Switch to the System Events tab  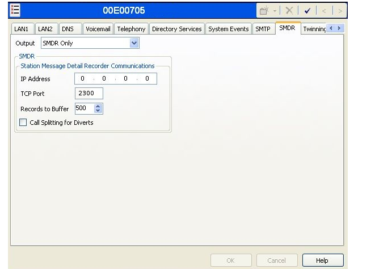[x=229, y=29]
